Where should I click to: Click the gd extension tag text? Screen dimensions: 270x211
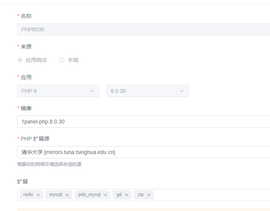(x=119, y=195)
